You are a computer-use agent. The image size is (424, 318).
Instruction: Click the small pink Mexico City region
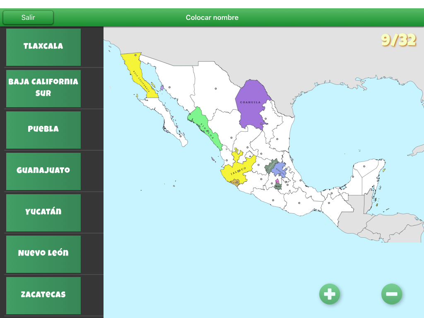[x=277, y=181]
